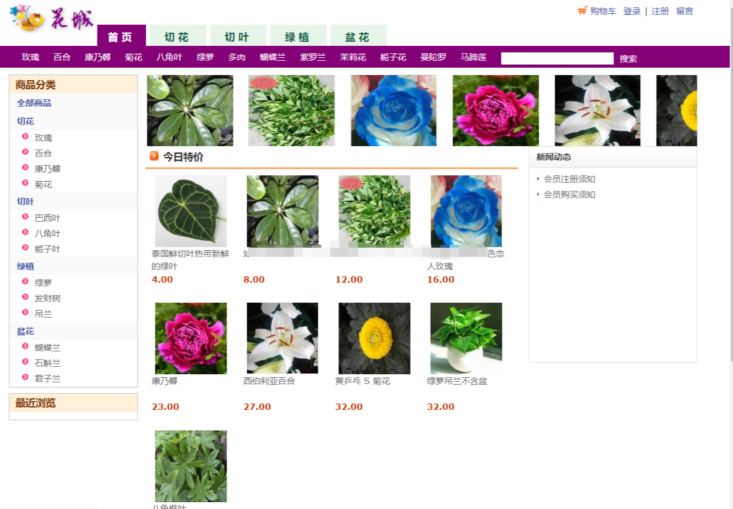Click the shopping cart icon
The height and width of the screenshot is (509, 733).
coord(582,11)
